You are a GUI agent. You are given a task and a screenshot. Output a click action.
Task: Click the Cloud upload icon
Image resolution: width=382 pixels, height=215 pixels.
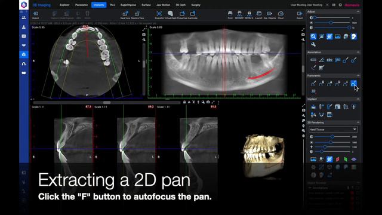(281, 15)
